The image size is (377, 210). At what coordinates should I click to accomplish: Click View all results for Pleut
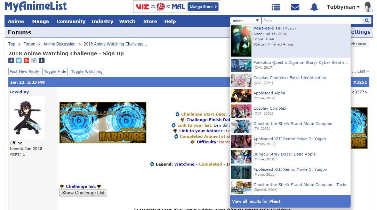tap(290, 201)
